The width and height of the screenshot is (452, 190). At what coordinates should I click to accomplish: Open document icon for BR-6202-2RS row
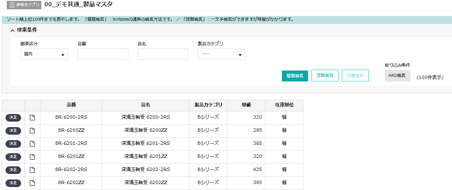(32, 170)
